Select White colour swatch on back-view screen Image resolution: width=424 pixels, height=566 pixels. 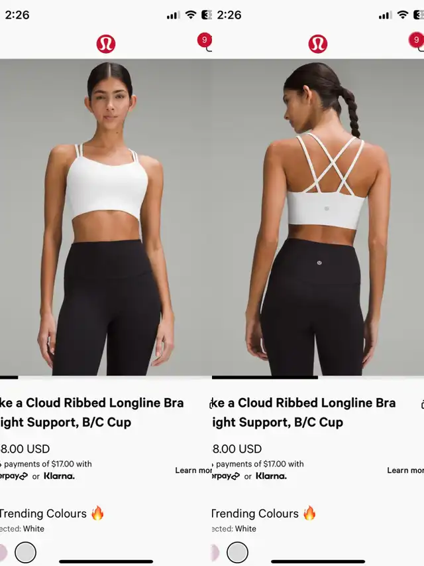tap(237, 552)
